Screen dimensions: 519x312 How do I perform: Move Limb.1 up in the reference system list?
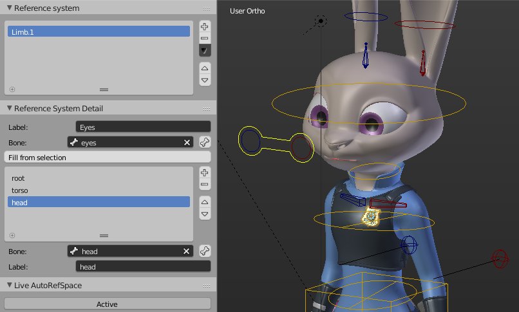click(205, 68)
